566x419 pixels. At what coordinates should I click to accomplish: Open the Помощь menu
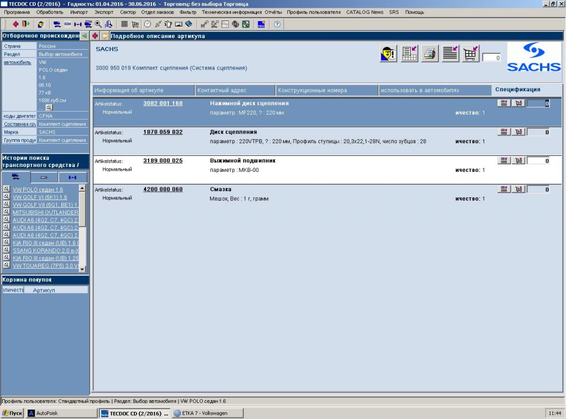click(x=415, y=12)
